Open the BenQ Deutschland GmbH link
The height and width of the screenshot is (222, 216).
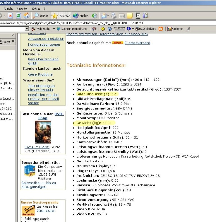click(43, 61)
